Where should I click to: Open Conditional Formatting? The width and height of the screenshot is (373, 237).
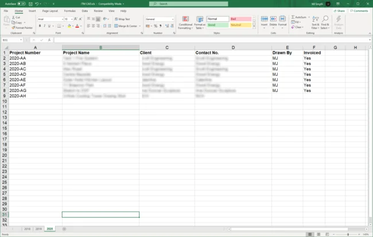(x=185, y=23)
